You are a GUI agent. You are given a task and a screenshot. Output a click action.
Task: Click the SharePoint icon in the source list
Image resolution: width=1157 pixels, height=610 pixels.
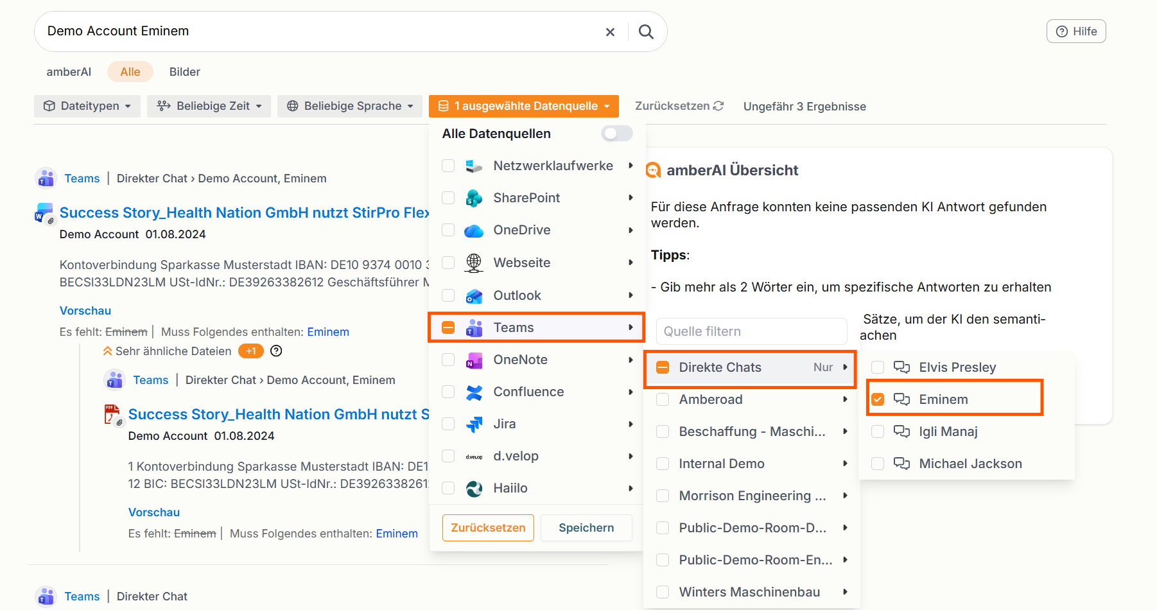(474, 198)
